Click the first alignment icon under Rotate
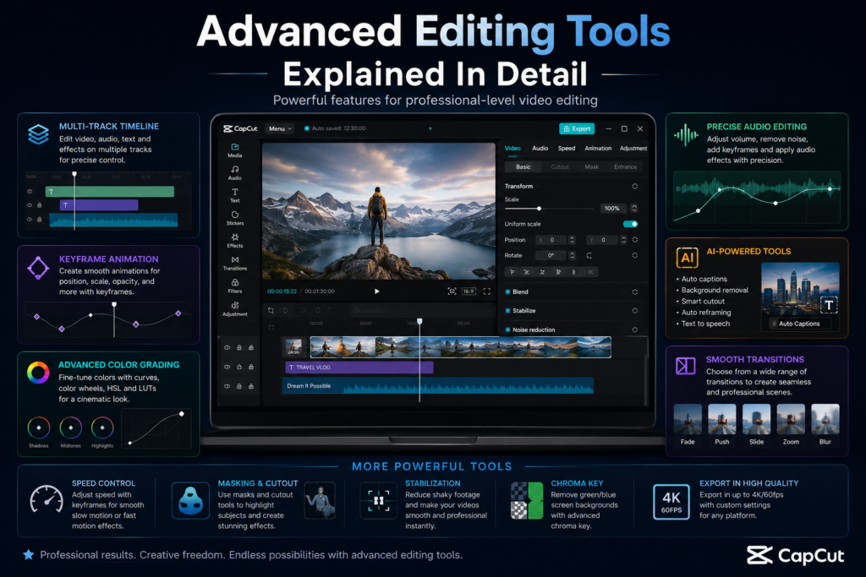This screenshot has height=577, width=866. point(512,272)
